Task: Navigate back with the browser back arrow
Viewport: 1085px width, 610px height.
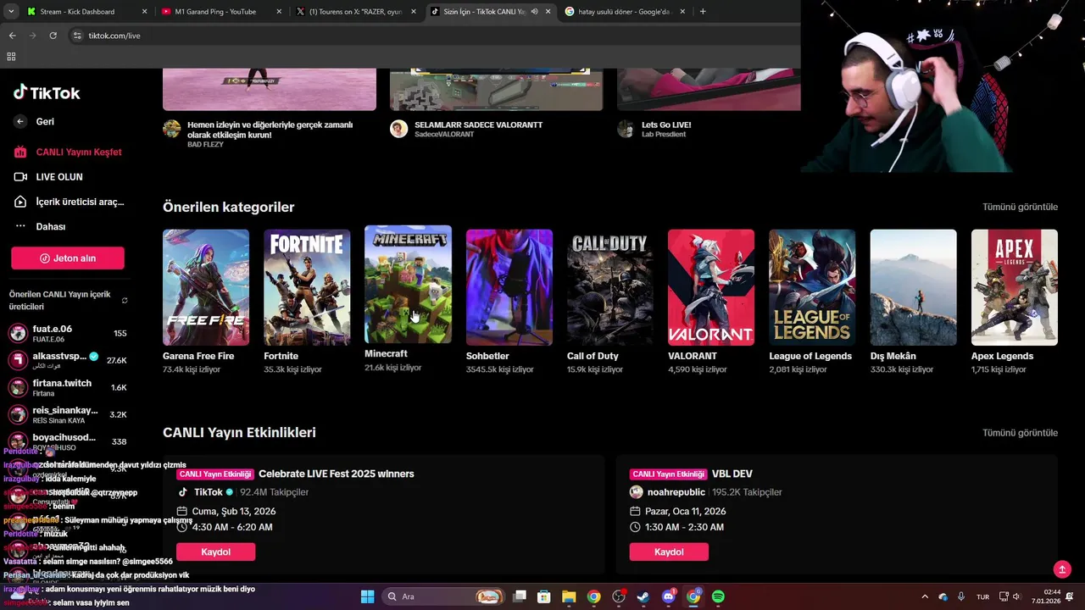Action: (x=12, y=36)
